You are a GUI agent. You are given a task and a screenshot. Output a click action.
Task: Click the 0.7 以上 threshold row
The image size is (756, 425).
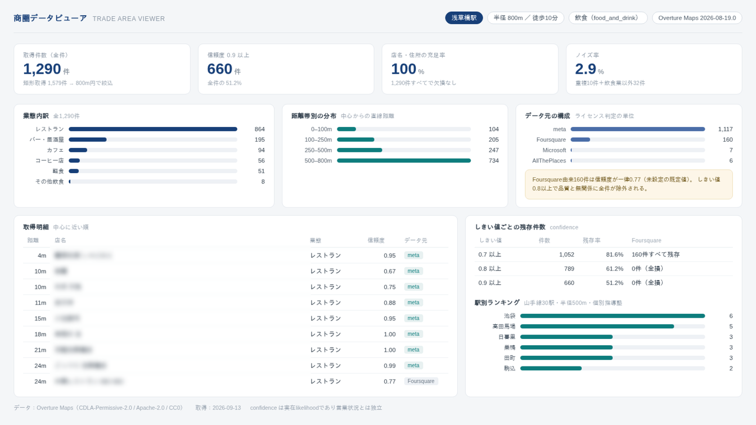pyautogui.click(x=604, y=255)
